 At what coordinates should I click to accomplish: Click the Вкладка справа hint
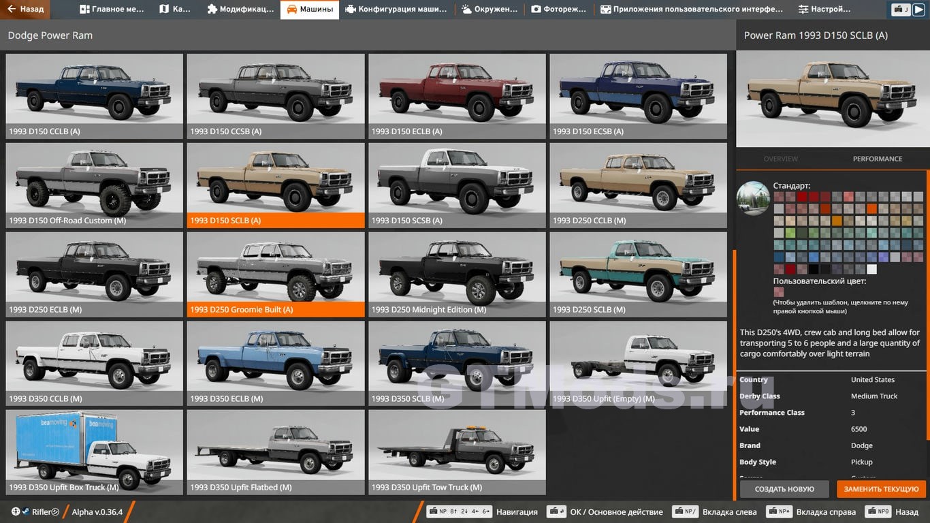pos(810,511)
